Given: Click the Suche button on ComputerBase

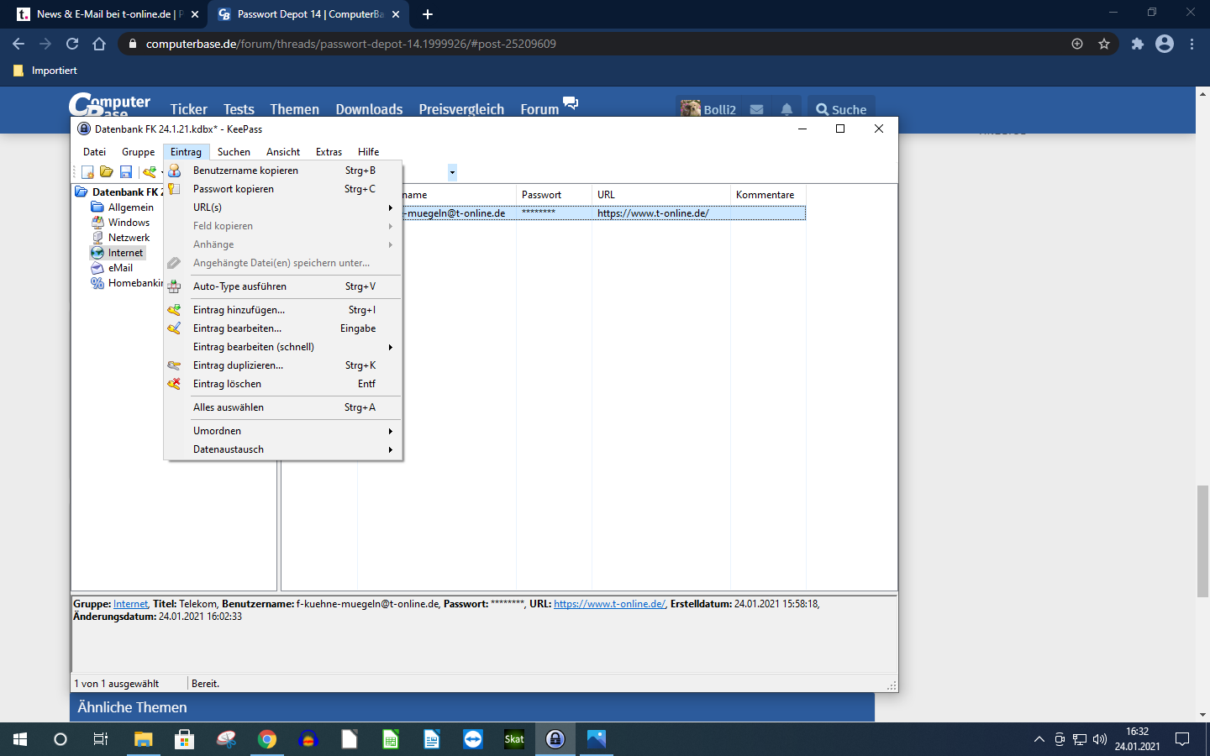Looking at the screenshot, I should point(842,109).
